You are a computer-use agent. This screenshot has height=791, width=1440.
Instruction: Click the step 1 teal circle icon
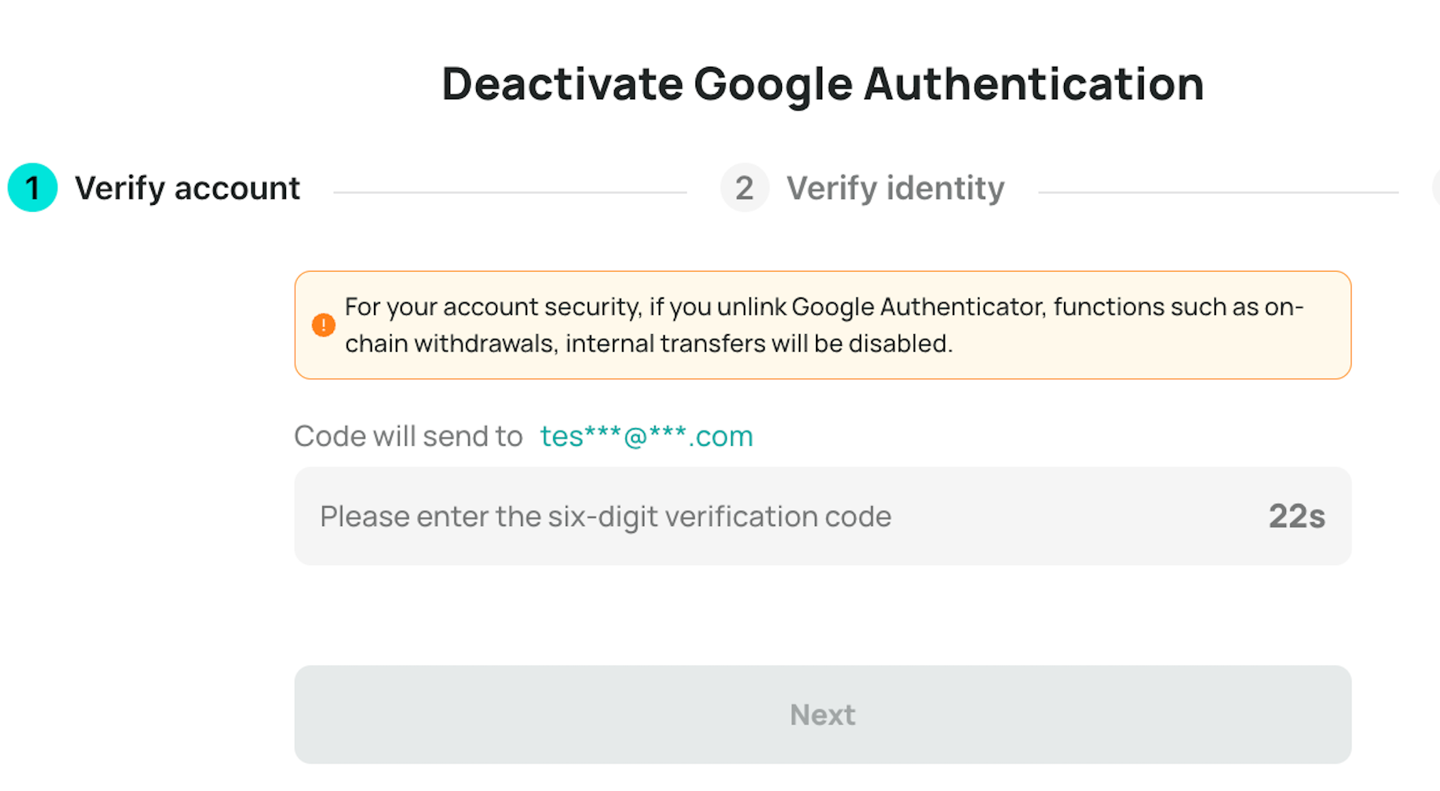[x=32, y=188]
